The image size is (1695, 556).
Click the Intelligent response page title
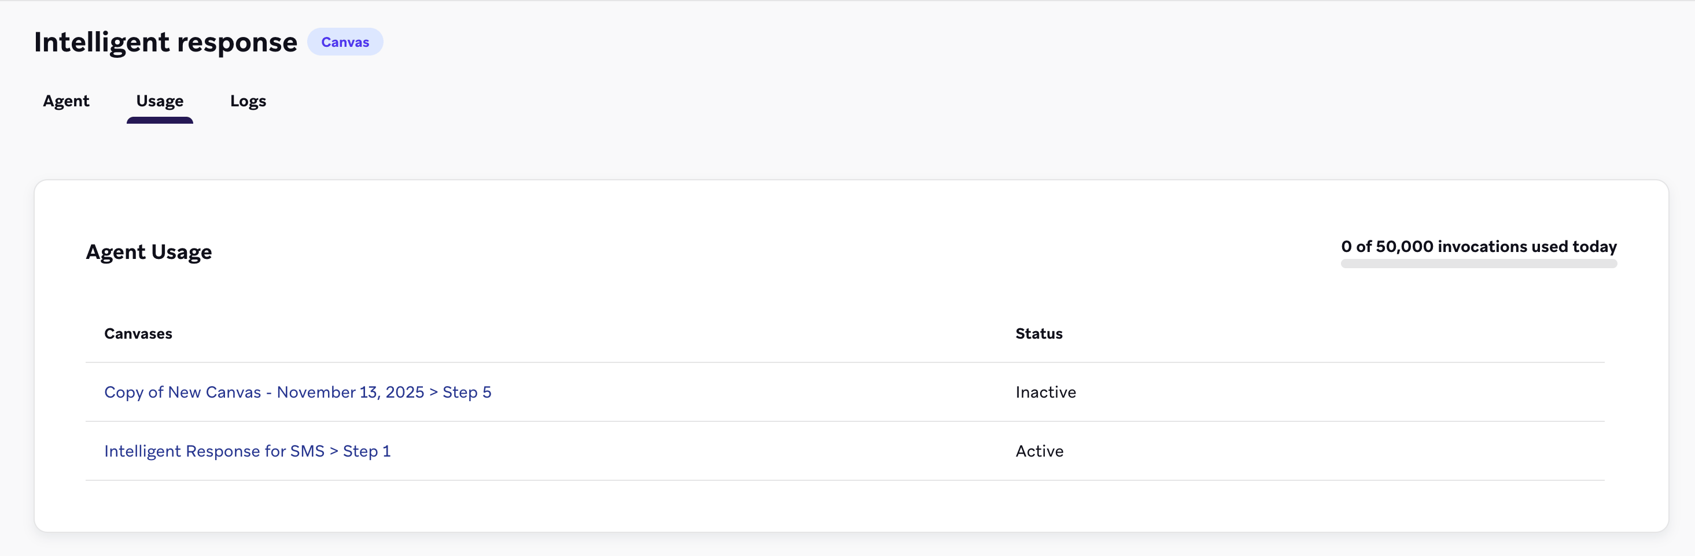[x=165, y=42]
